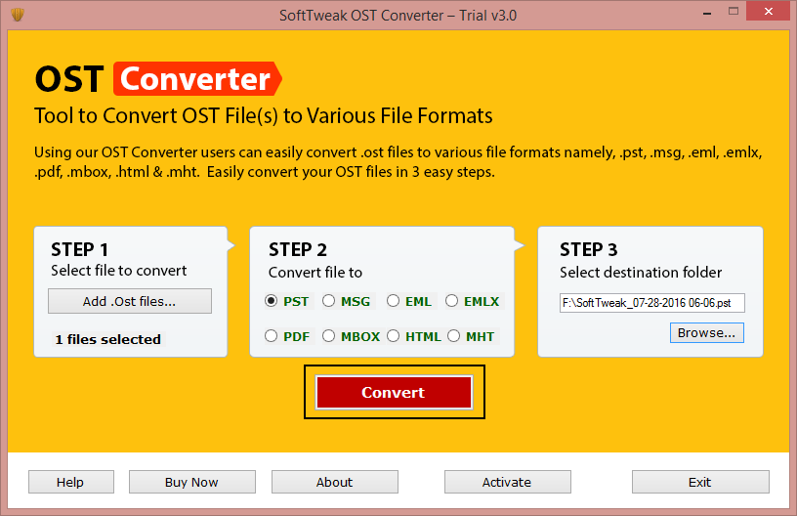Screen dimensions: 797x516
Task: Browse for a destination folder
Action: 706,332
